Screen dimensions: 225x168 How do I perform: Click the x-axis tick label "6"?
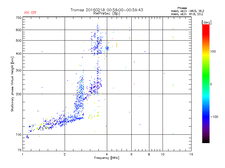[131, 154]
